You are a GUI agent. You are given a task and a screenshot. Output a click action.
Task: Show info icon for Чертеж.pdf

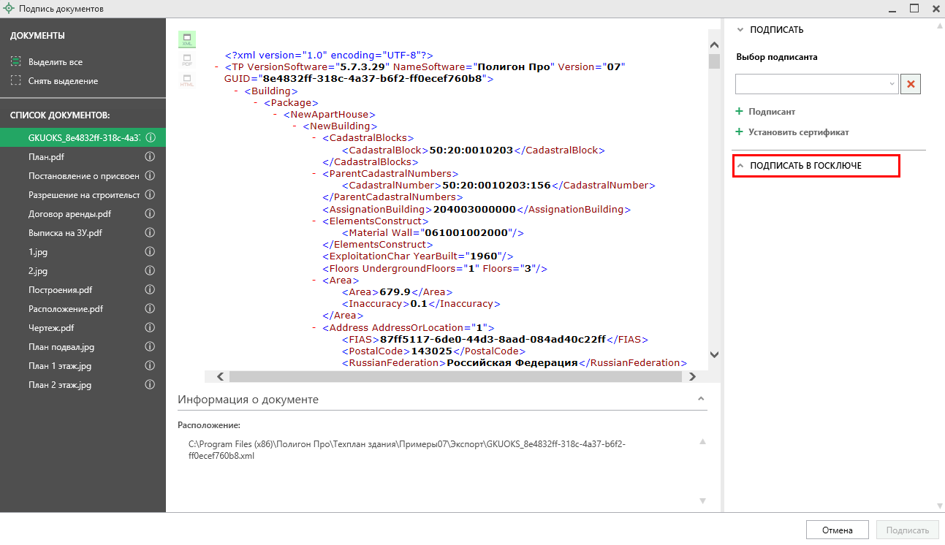(151, 328)
